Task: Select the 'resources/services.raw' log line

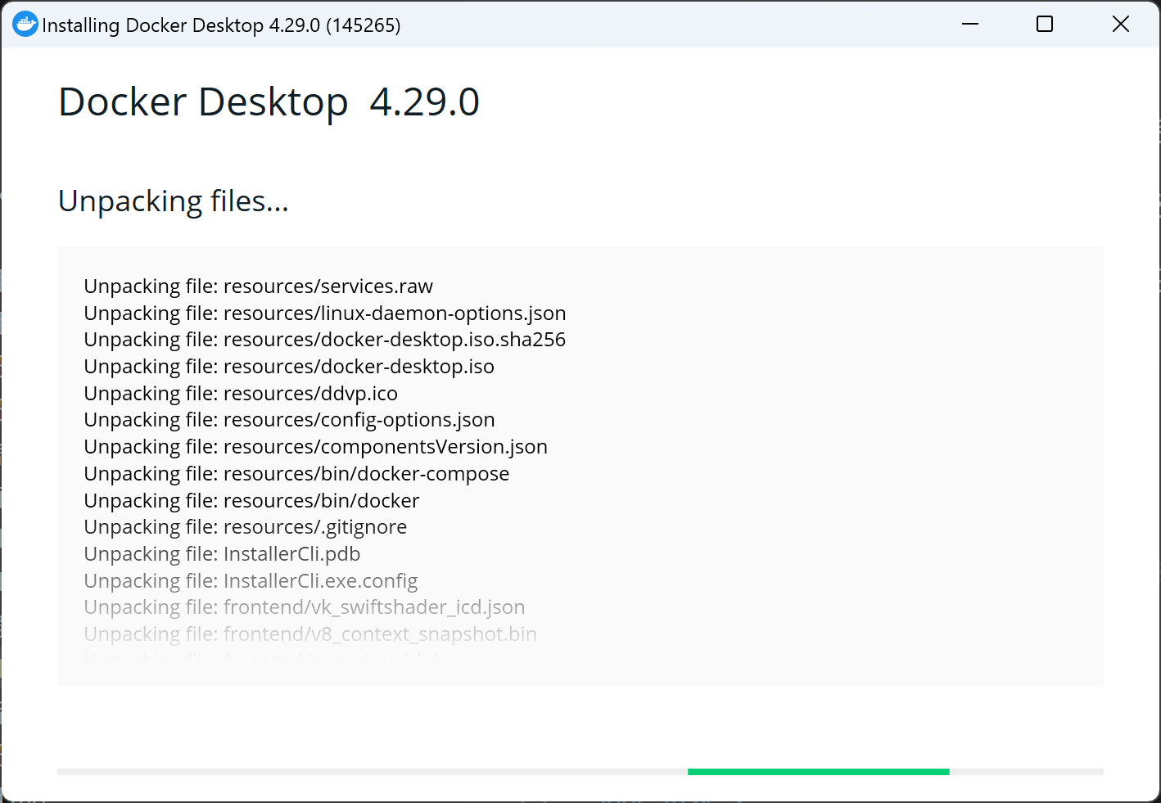Action: 258,286
